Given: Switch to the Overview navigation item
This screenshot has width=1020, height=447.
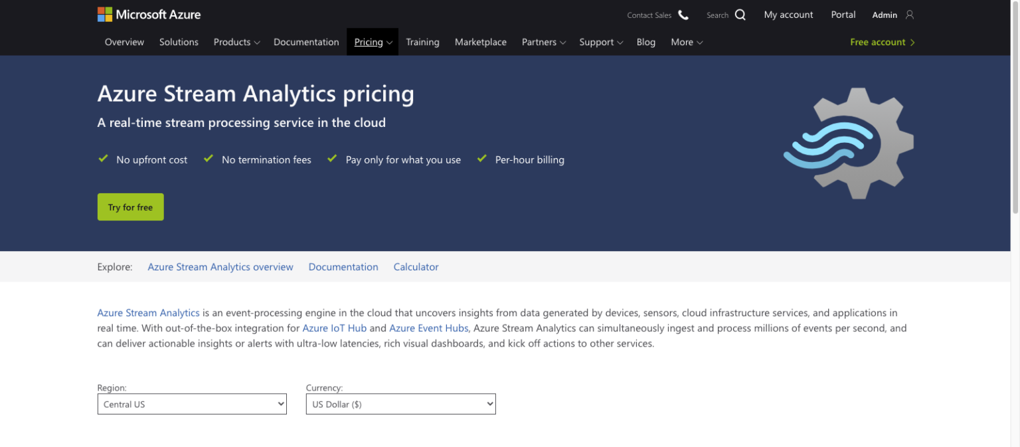Looking at the screenshot, I should [x=124, y=42].
